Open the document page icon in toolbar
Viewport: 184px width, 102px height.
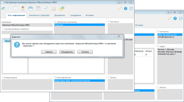[x=46, y=9]
